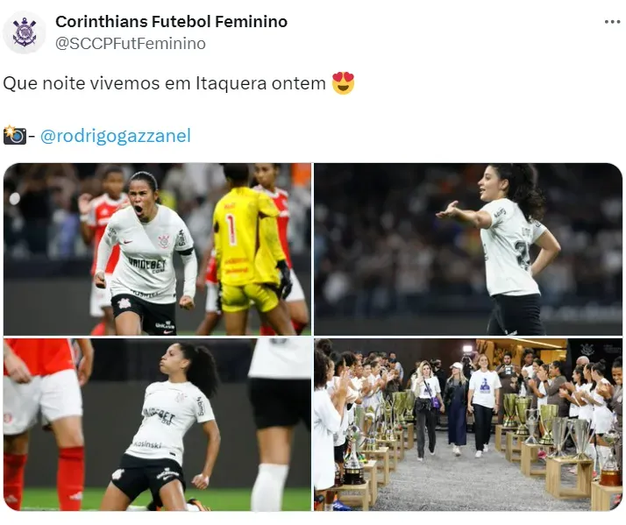Click the Corinthians crest profile avatar
This screenshot has height=525, width=626.
[x=25, y=32]
